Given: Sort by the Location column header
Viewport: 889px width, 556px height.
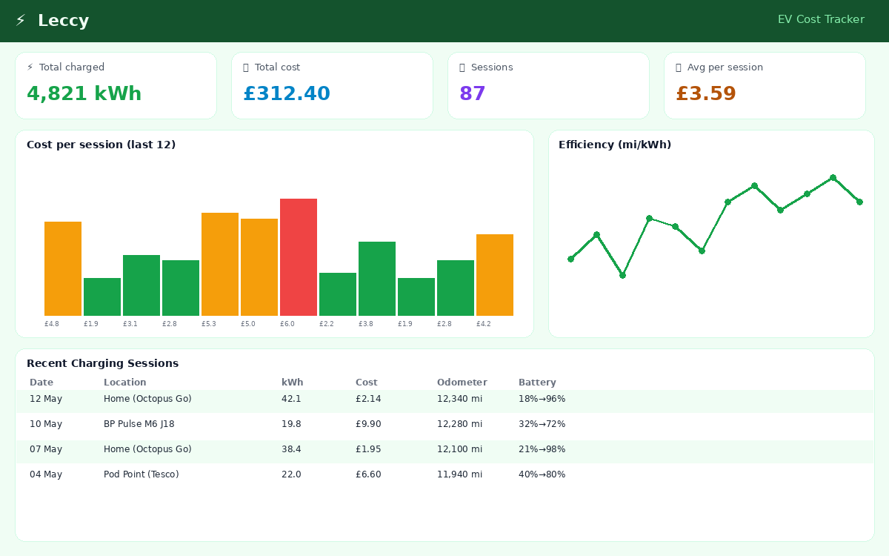Looking at the screenshot, I should click(125, 383).
